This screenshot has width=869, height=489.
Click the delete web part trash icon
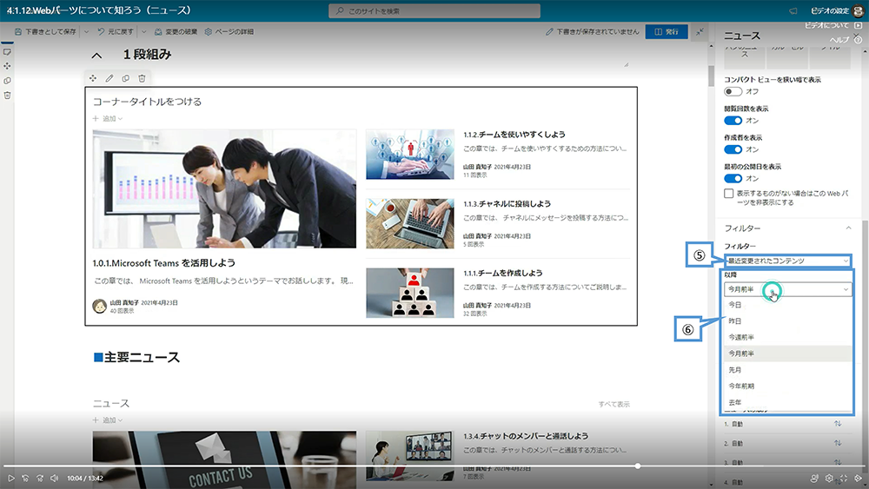point(142,79)
